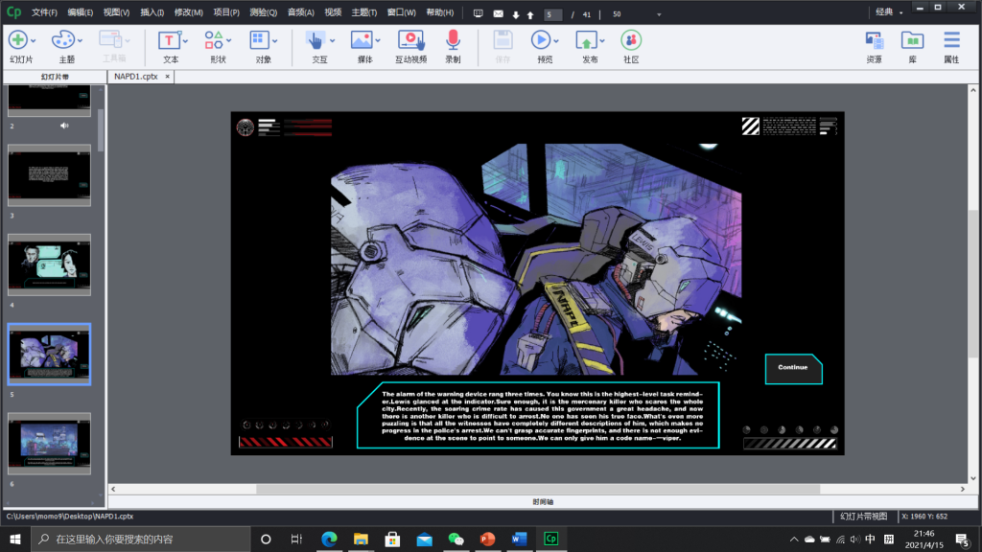This screenshot has height=552, width=982.
Task: Open WeChat from the taskbar
Action: (x=456, y=539)
